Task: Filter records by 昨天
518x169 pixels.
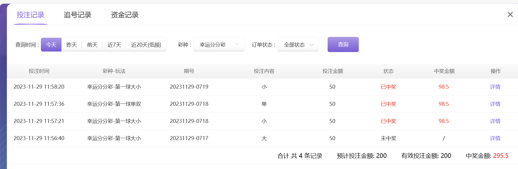Action: click(x=72, y=45)
